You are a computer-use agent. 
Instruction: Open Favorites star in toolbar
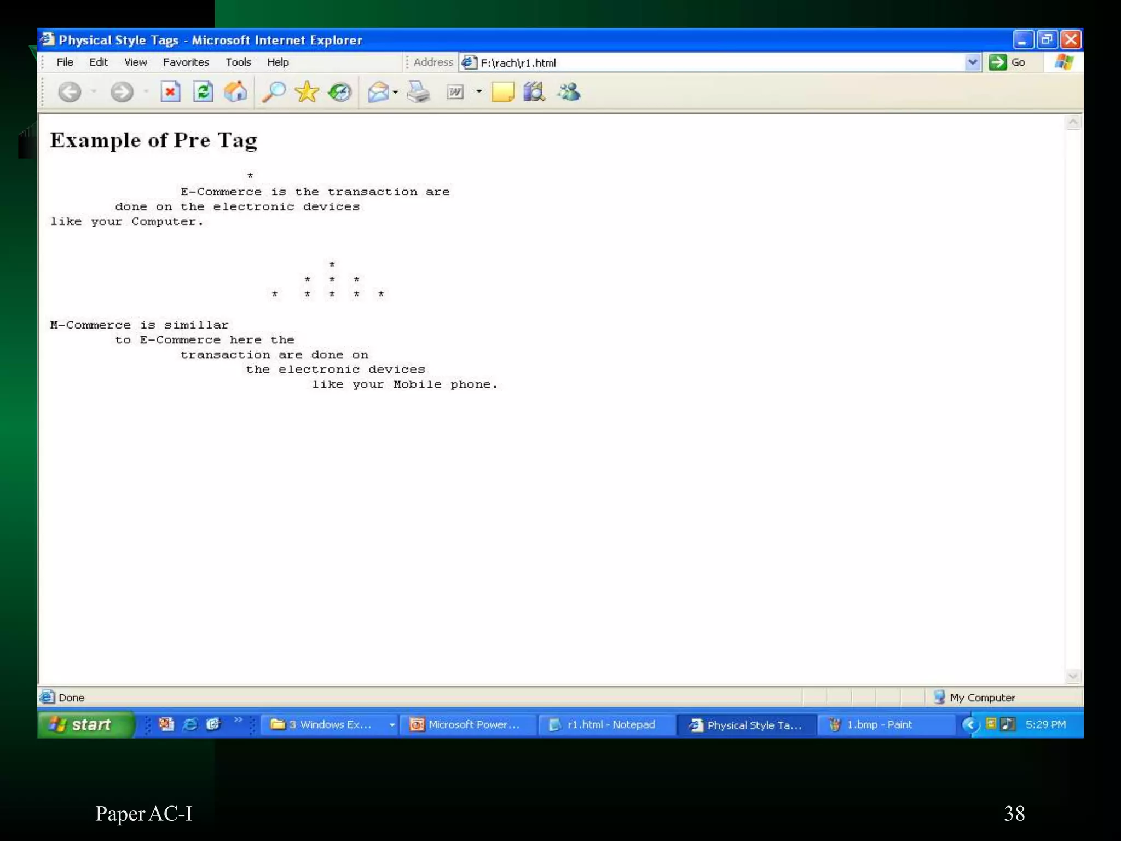(307, 92)
